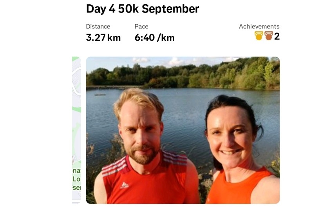Viewport: 329px width, 211px height.
Task: Click the green park area at map top
Action: point(75,58)
